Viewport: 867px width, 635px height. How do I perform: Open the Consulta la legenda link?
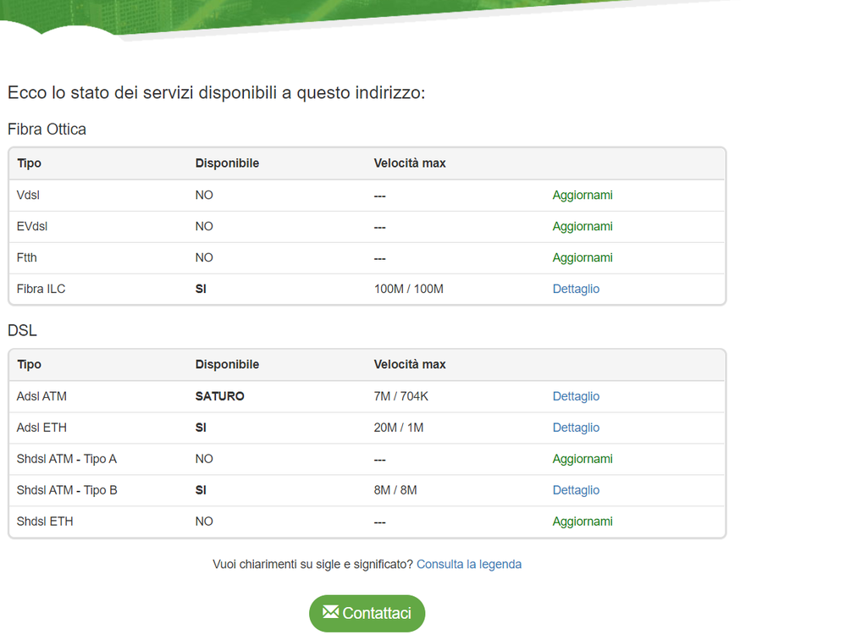(469, 564)
